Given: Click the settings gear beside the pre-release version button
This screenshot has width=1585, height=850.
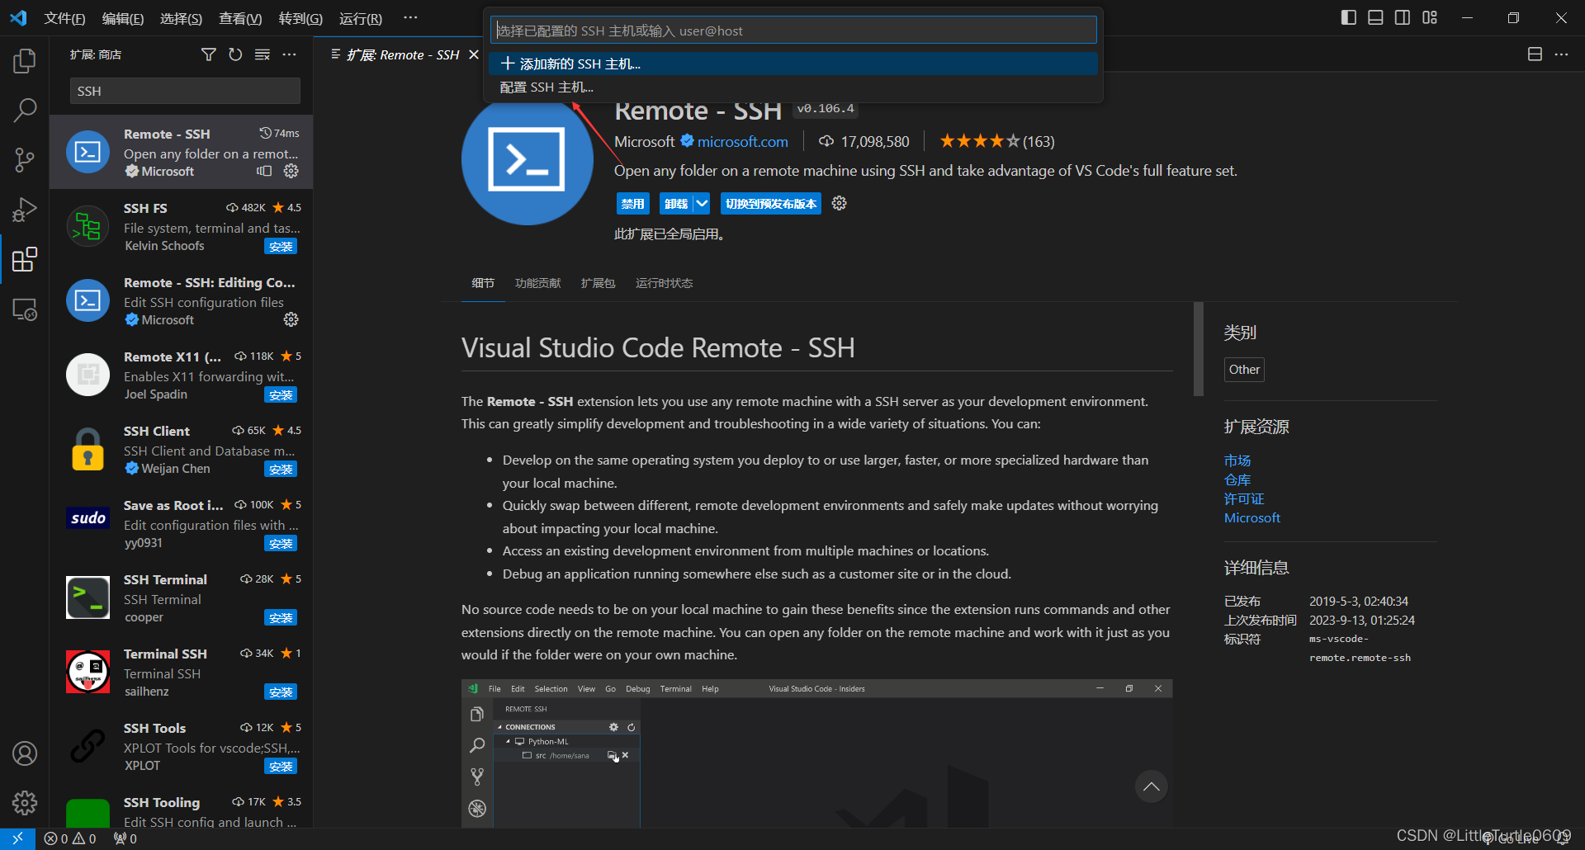Looking at the screenshot, I should pyautogui.click(x=840, y=203).
